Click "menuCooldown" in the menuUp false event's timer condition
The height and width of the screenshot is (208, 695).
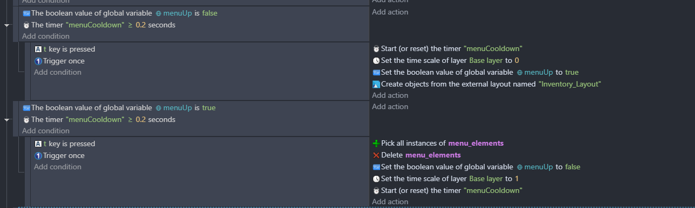95,25
